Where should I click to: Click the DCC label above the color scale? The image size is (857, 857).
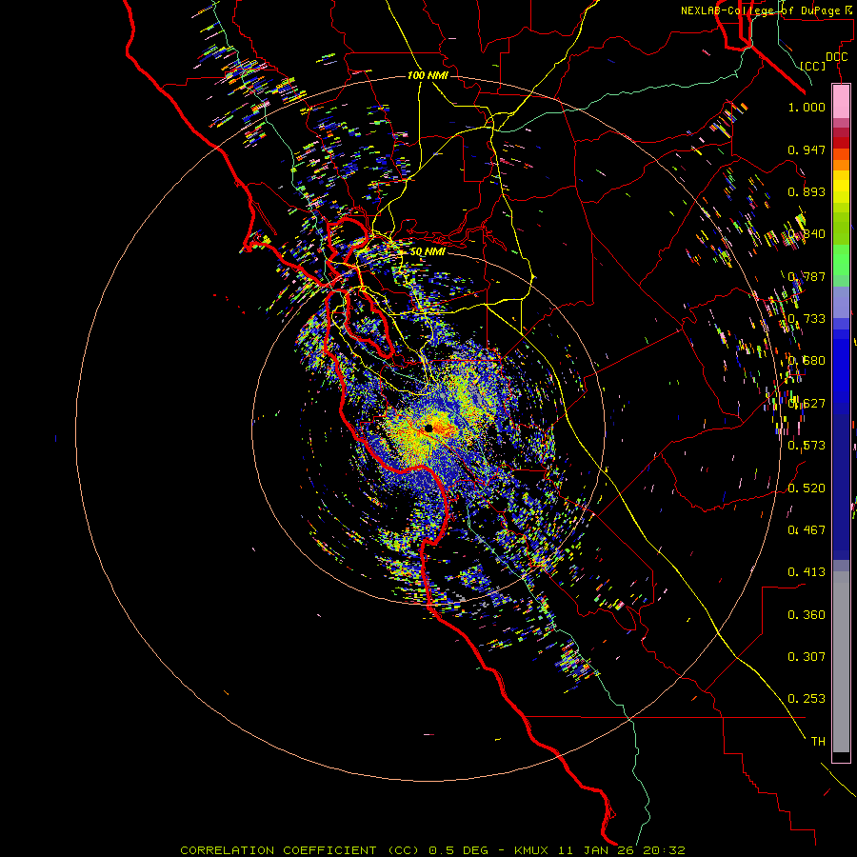pyautogui.click(x=836, y=57)
